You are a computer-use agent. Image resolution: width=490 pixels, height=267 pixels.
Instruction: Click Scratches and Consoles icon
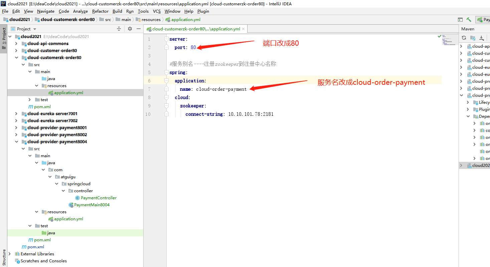pyautogui.click(x=17, y=261)
